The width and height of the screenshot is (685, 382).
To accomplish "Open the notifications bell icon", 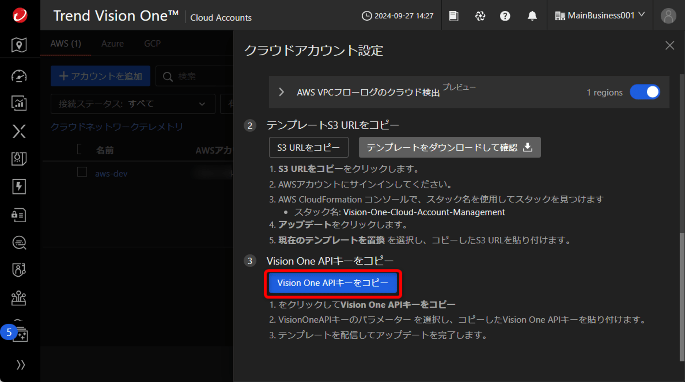I will [532, 16].
